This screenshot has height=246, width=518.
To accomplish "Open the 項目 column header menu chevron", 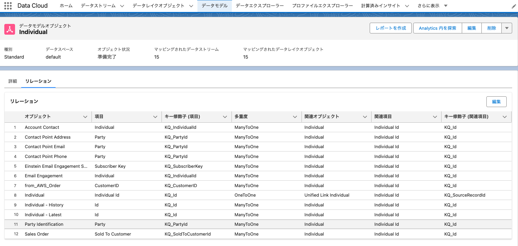I will pyautogui.click(x=155, y=117).
